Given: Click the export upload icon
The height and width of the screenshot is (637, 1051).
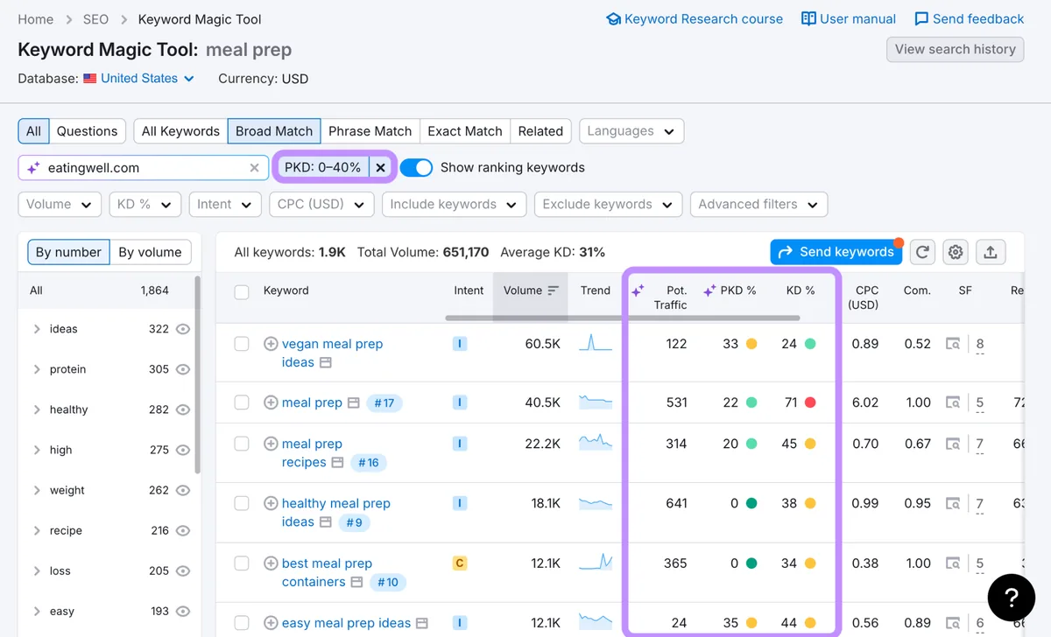Looking at the screenshot, I should (x=990, y=252).
